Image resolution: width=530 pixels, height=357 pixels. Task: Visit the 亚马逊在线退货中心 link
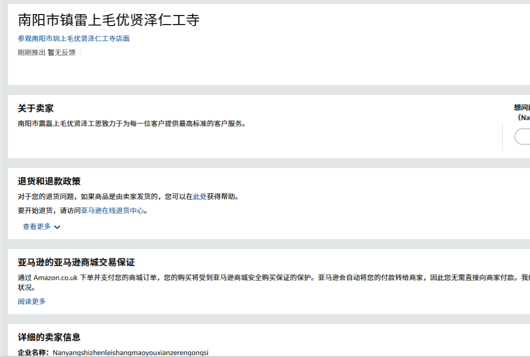pyautogui.click(x=113, y=211)
